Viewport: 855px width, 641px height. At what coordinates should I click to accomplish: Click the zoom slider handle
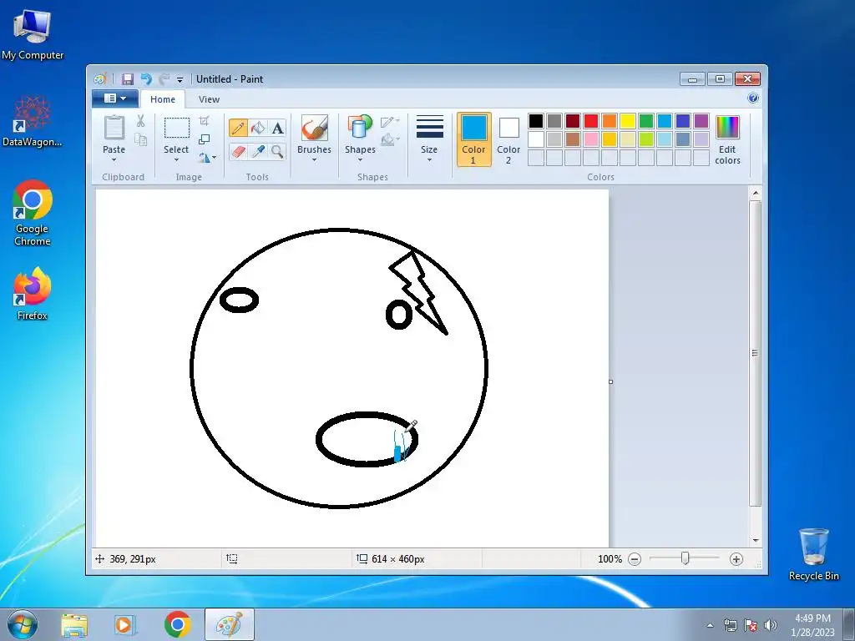pyautogui.click(x=686, y=558)
